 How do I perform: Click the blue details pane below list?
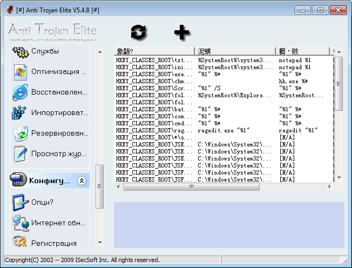[x=229, y=225]
